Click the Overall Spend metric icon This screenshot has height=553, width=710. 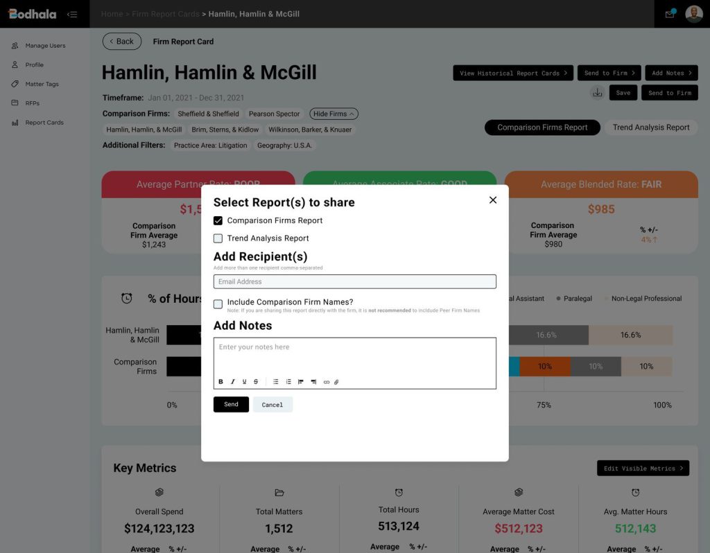159,492
